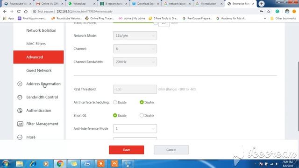299x168 pixels.
Task: Click the Bandwidth Control gauge icon
Action: pyautogui.click(x=20, y=97)
